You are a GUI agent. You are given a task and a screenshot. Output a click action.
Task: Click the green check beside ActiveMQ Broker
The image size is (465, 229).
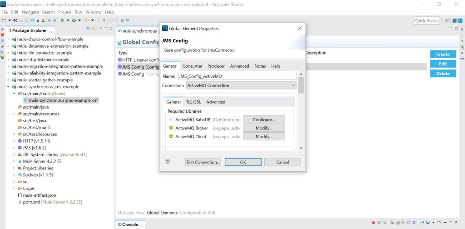[x=171, y=128]
